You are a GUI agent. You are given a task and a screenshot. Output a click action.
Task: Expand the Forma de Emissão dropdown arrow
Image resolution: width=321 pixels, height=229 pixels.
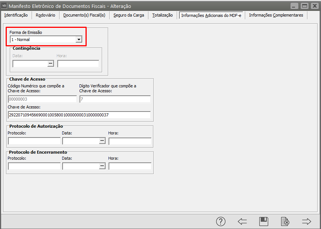(79, 39)
